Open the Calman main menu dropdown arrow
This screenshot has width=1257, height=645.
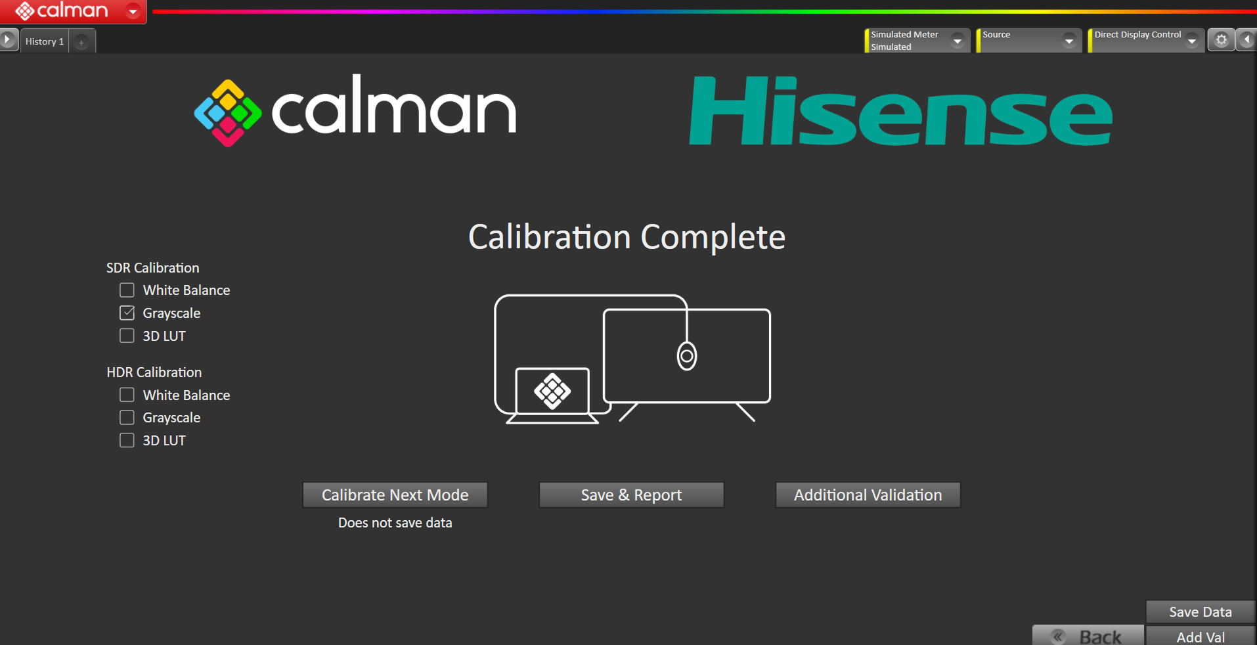pos(133,11)
